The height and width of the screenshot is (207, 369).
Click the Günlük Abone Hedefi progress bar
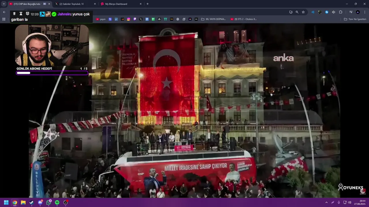pyautogui.click(x=52, y=73)
